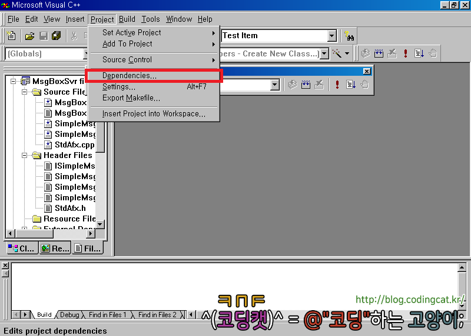The image size is (471, 336).
Task: Click Compile icon in floating build toolbar
Action: pos(292,85)
